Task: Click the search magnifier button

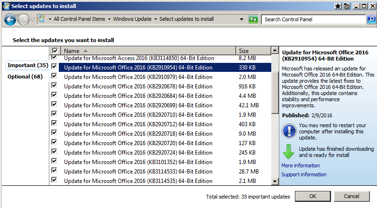Action: [x=371, y=19]
